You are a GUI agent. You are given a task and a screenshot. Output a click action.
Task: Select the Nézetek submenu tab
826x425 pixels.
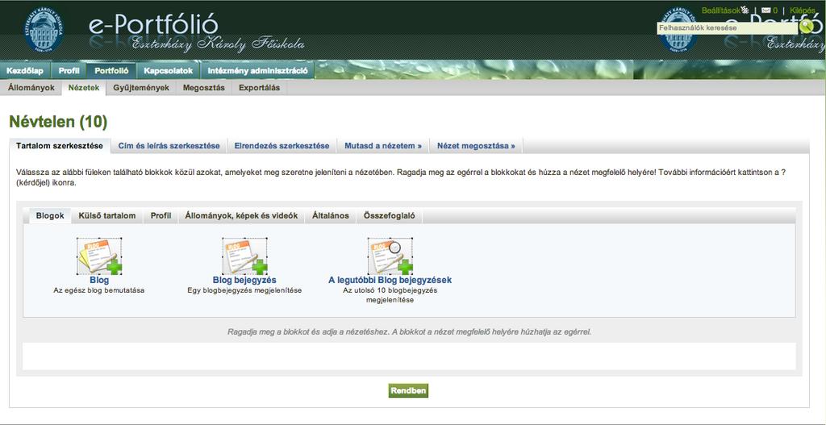(84, 88)
